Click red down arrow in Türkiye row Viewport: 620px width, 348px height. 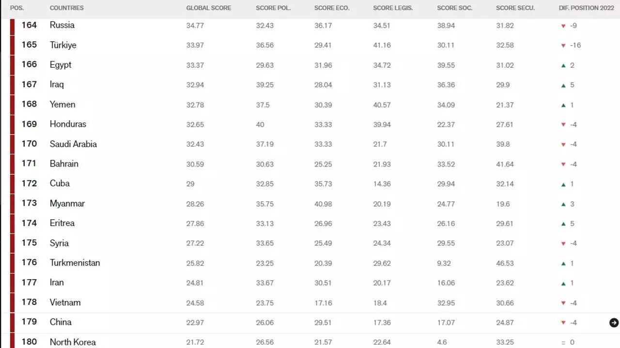[563, 45]
